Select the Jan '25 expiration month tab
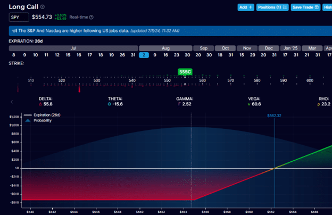Image resolution: width=332 pixels, height=215 pixels. click(290, 48)
